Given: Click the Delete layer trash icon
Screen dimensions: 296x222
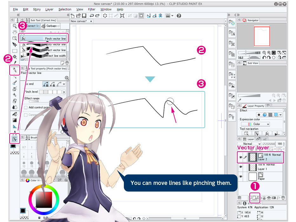Looking at the screenshot, I should (282, 198).
